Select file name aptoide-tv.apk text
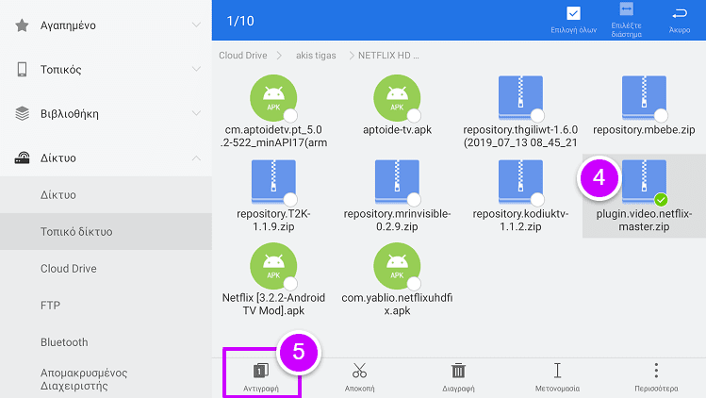The image size is (706, 398). point(397,130)
